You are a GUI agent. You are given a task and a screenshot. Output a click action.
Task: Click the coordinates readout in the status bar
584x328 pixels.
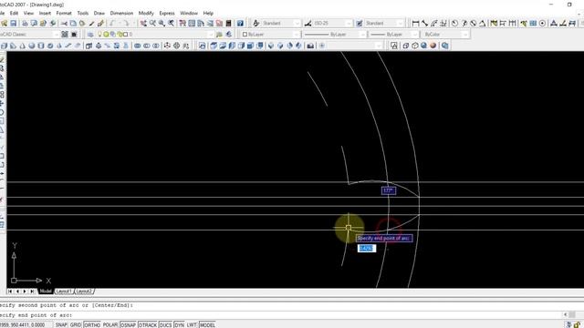pos(22,324)
